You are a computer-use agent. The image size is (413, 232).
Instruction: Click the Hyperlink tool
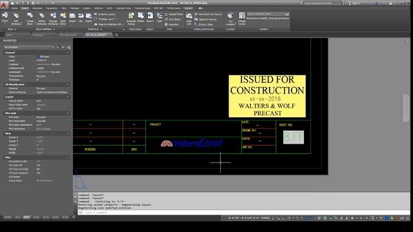[172, 24]
